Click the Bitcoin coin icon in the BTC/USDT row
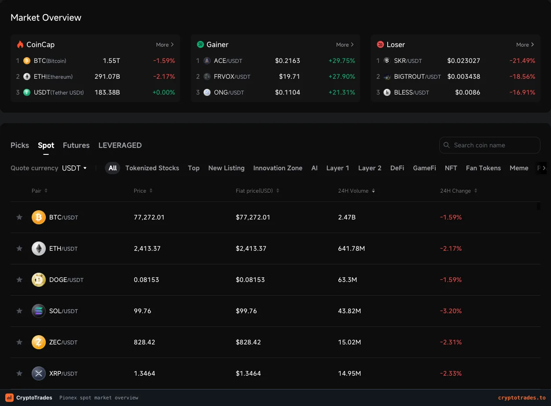This screenshot has width=551, height=406. (x=39, y=217)
